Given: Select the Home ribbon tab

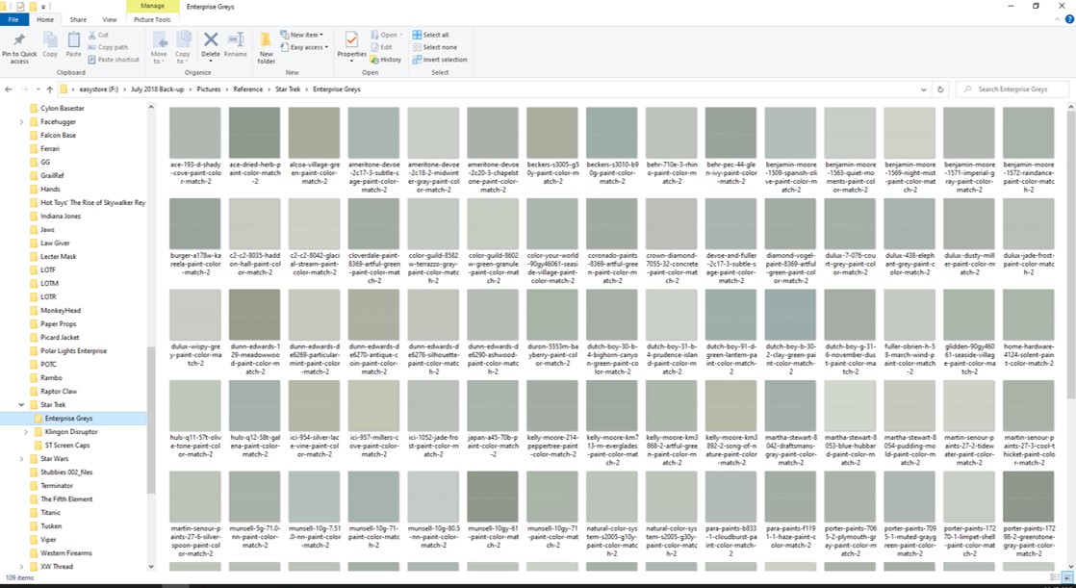Looking at the screenshot, I should (45, 20).
